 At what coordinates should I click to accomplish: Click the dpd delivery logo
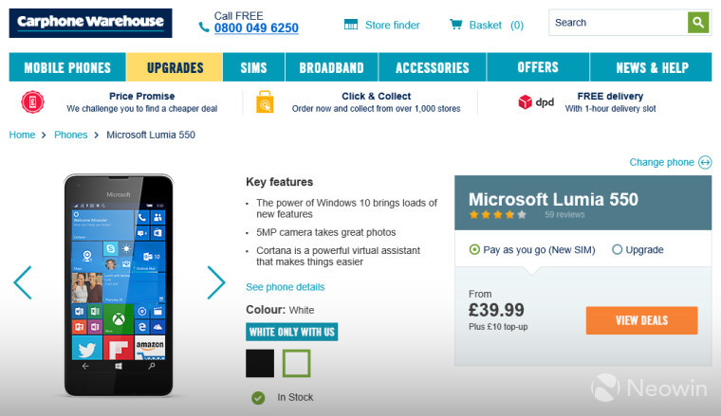pyautogui.click(x=536, y=102)
